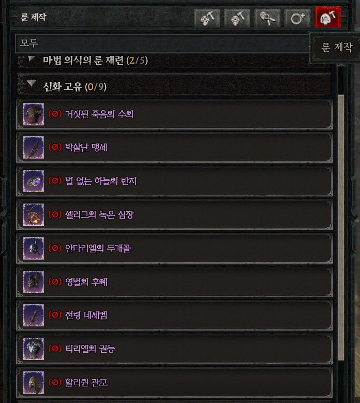The image size is (360, 403).
Task: Collapse the 신화 고유 section
Action: tap(173, 86)
